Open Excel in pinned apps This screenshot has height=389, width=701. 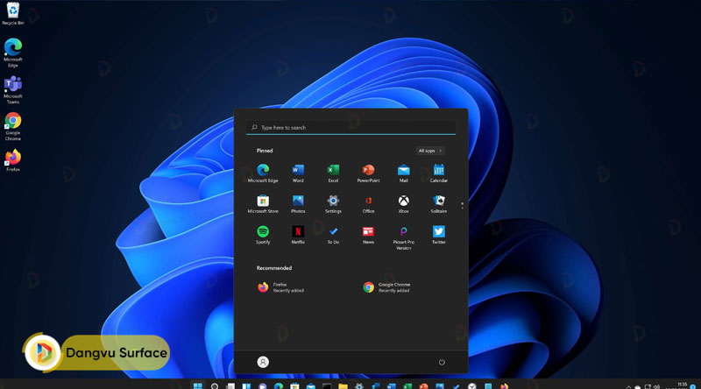[333, 170]
